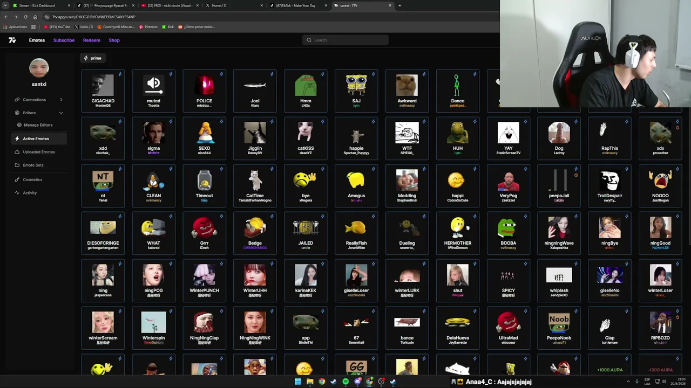Image resolution: width=691 pixels, height=388 pixels.
Task: Click the lightning flag on GIGACHAD emote card
Action: tap(120, 74)
